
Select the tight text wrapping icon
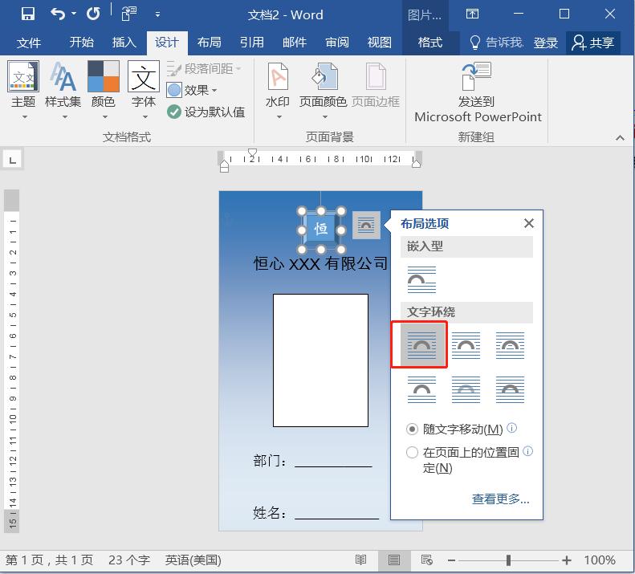click(x=466, y=345)
